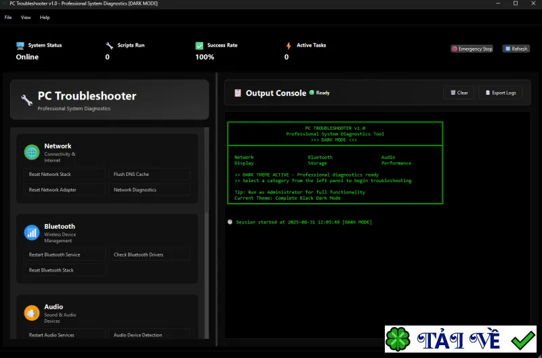The width and height of the screenshot is (542, 358).
Task: Click the "Sound & Audio Devices" description
Action: click(60, 318)
